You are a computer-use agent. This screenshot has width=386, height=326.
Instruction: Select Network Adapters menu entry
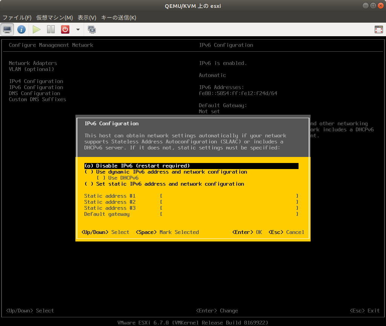tap(33, 63)
